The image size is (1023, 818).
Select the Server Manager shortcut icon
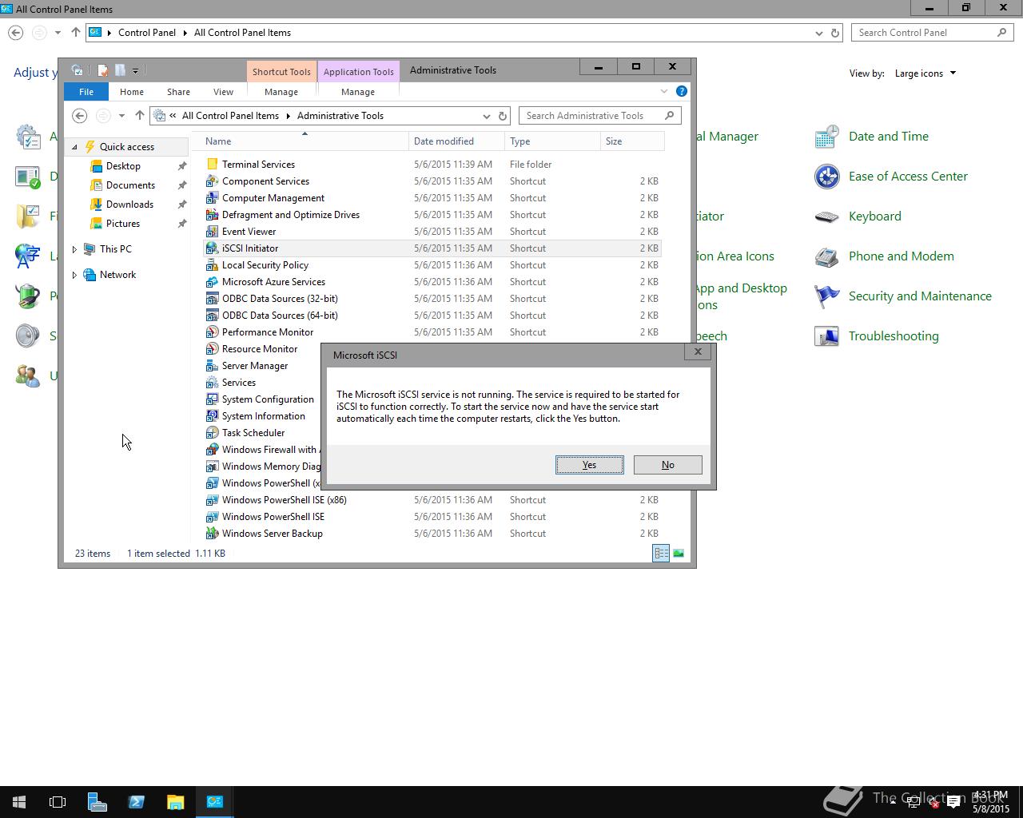click(x=212, y=366)
